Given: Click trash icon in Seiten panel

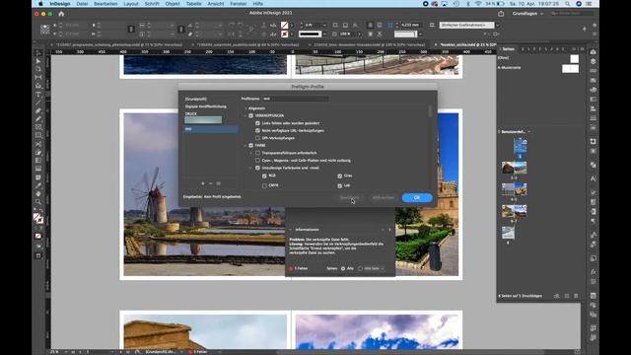Looking at the screenshot, I should (576, 296).
